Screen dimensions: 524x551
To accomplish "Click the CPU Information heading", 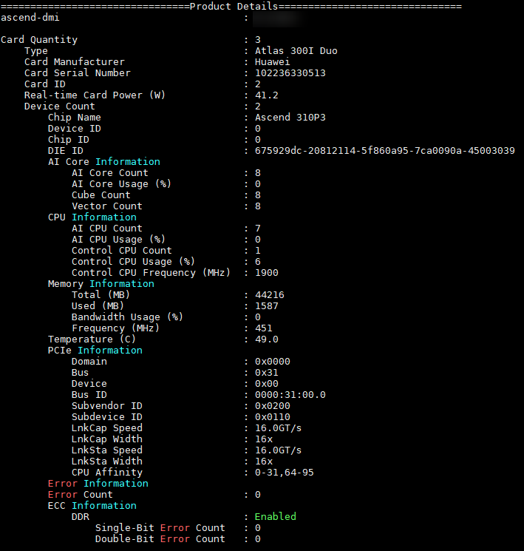I will (92, 217).
